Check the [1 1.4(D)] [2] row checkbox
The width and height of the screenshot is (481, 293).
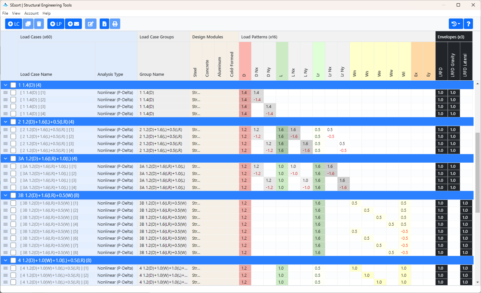13,100
